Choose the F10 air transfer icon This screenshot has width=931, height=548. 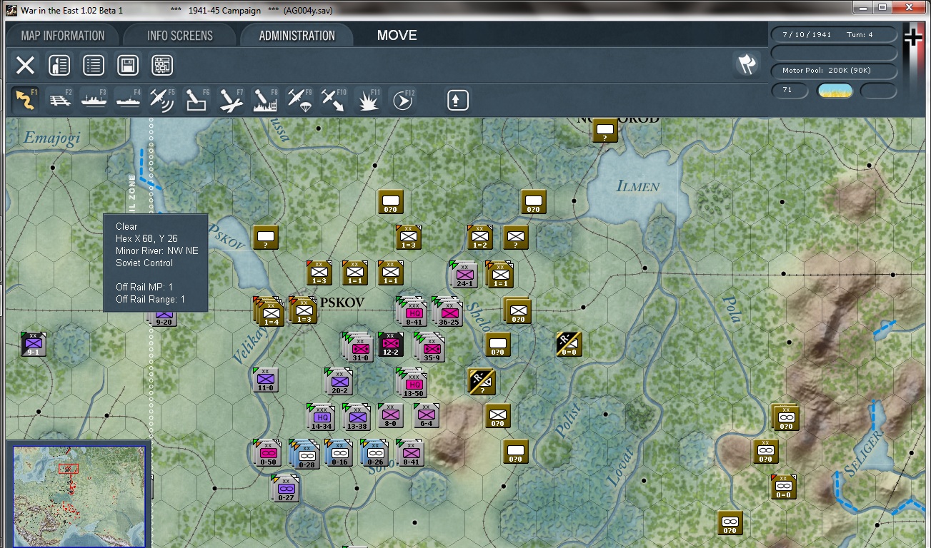[334, 100]
